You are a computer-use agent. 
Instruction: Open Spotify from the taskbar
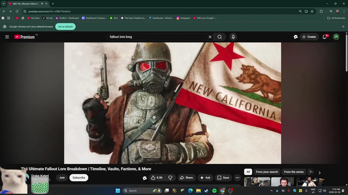[214, 191]
